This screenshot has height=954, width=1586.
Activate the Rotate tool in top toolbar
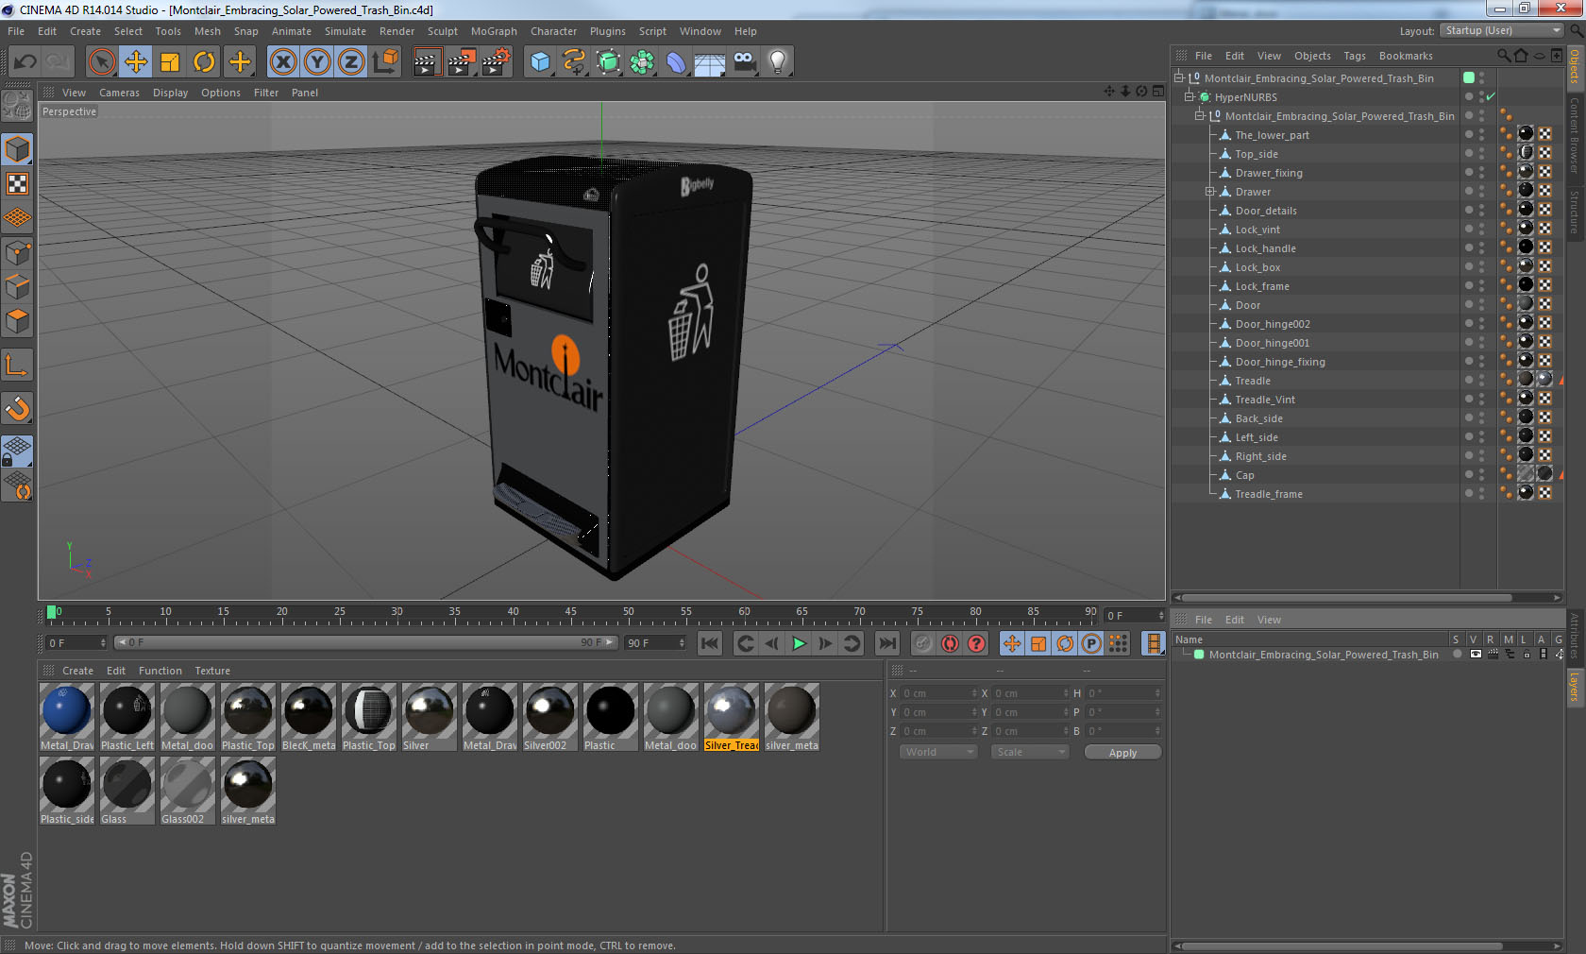tap(204, 62)
